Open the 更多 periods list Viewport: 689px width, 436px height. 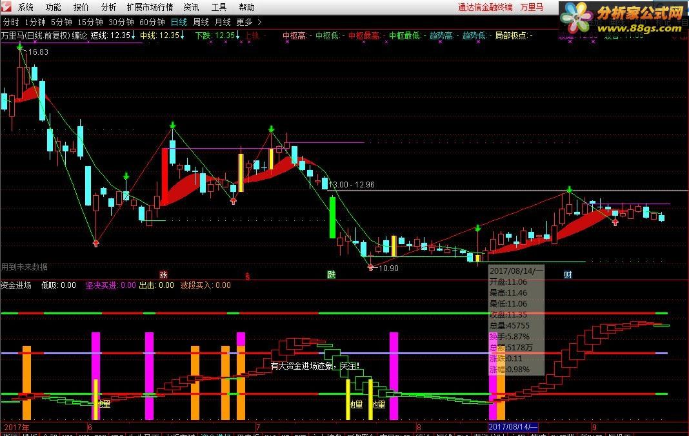(x=245, y=22)
